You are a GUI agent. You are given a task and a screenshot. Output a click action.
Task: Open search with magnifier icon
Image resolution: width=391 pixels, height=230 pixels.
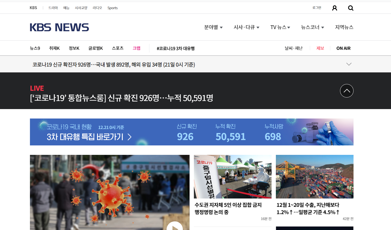pyautogui.click(x=351, y=8)
